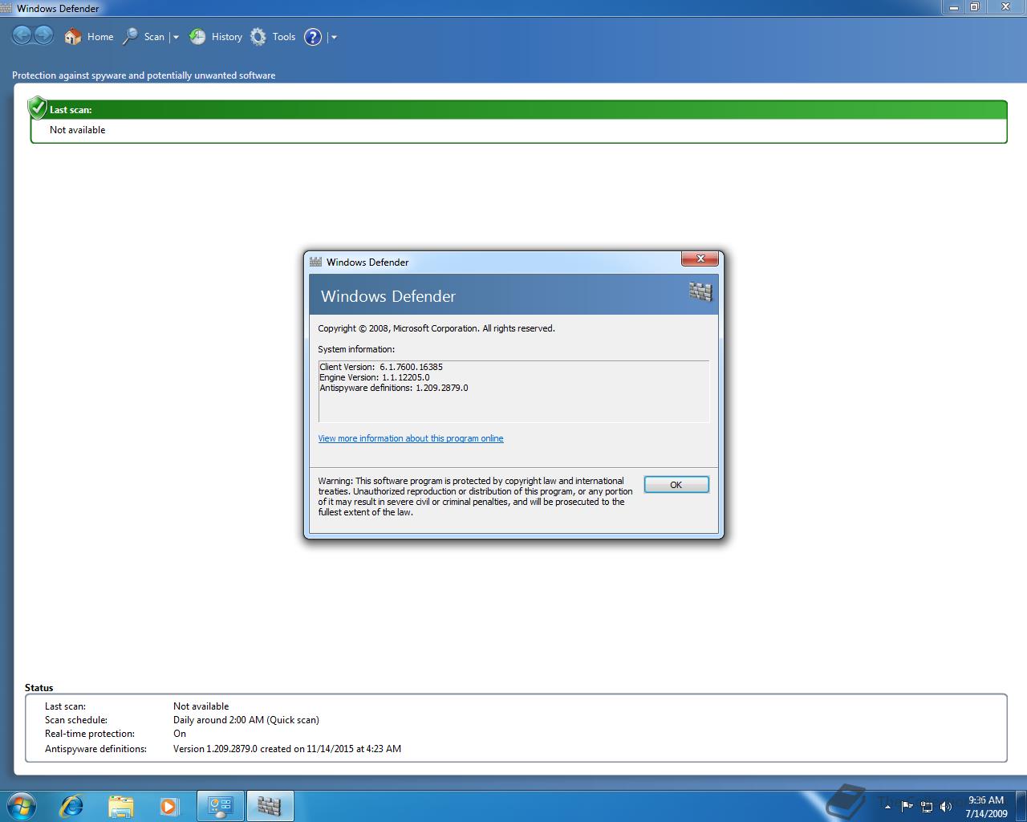Click the magnifier icon next to Scan

[x=130, y=37]
